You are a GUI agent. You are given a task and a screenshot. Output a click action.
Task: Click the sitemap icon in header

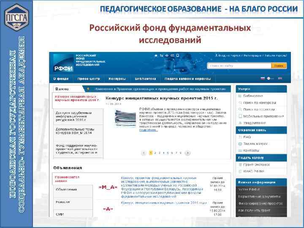(x=161, y=56)
